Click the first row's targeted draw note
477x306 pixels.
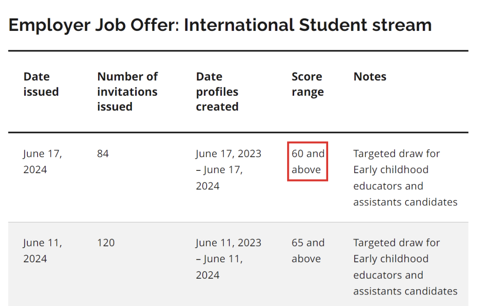tap(405, 178)
